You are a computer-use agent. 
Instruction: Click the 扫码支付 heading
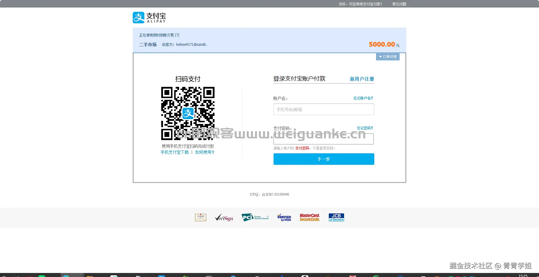tap(188, 79)
